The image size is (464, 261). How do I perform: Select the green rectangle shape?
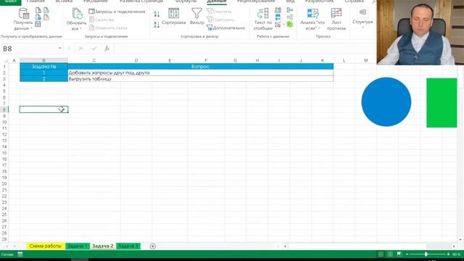click(442, 103)
